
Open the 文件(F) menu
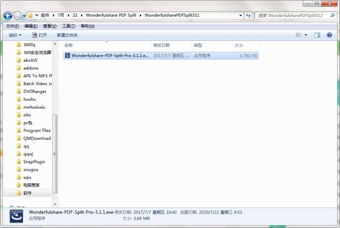(x=12, y=26)
